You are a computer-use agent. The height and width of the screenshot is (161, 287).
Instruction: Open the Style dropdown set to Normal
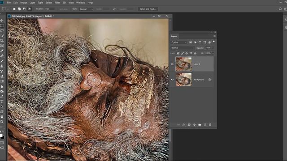pyautogui.click(x=86, y=9)
